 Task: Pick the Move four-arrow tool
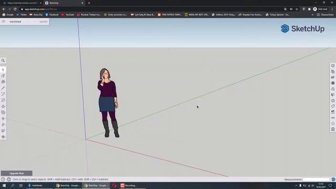point(3,119)
